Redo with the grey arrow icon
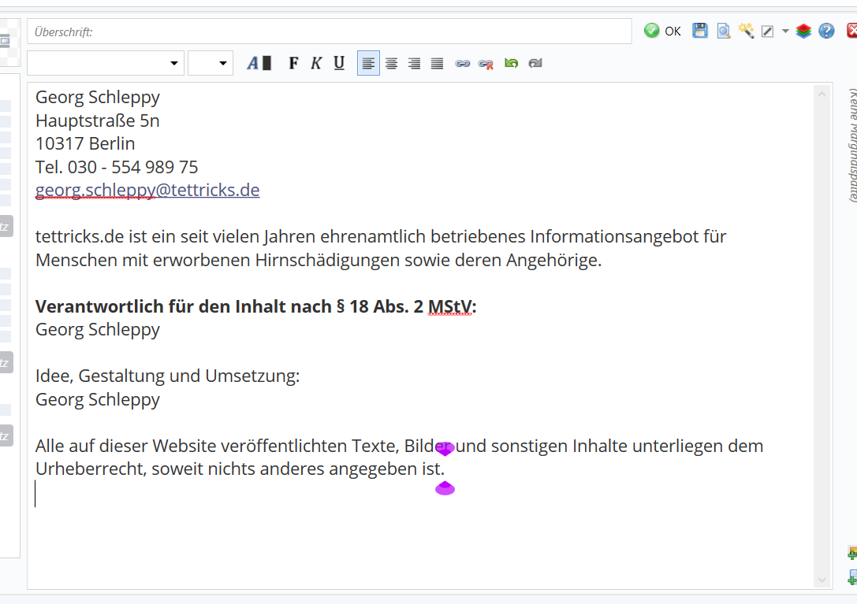 [535, 63]
